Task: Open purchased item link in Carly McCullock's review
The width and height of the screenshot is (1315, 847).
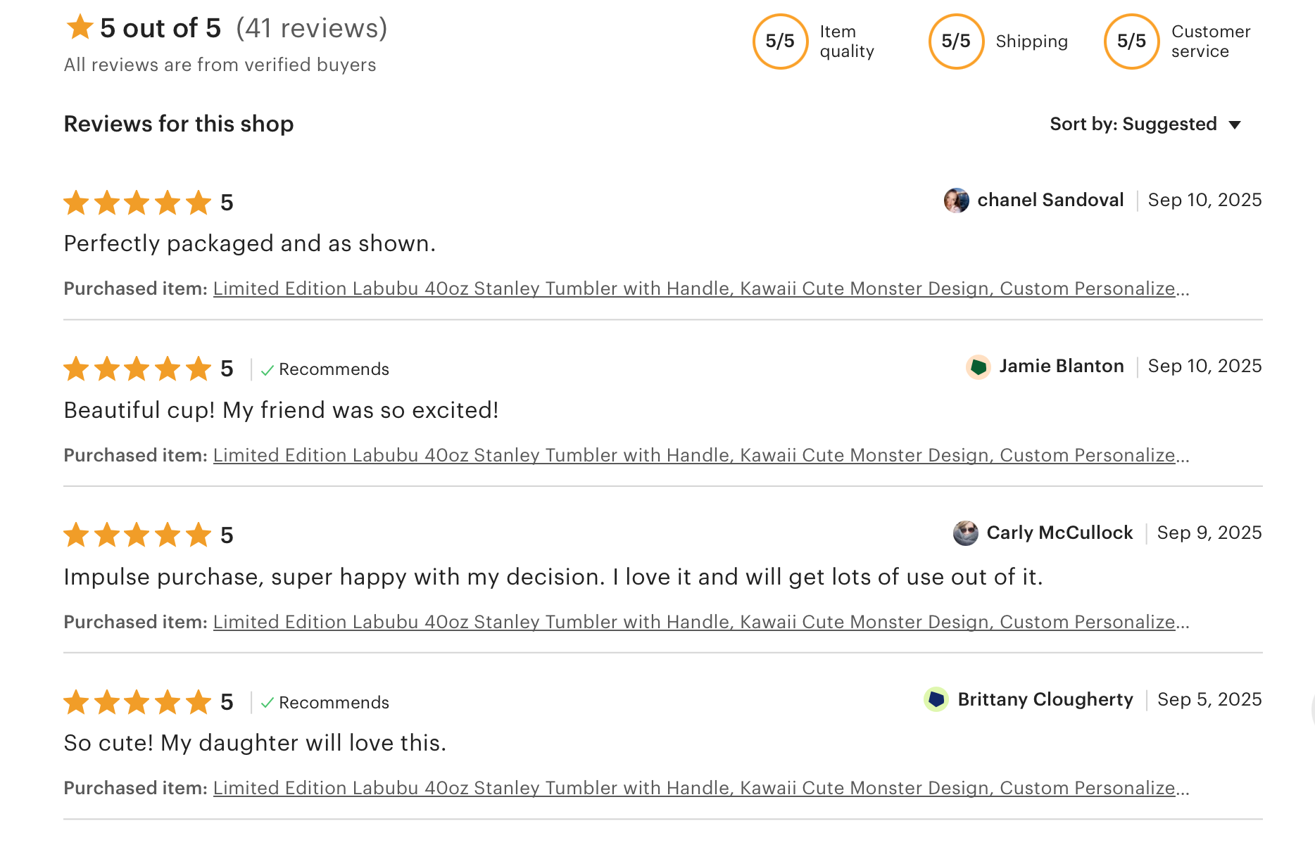Action: point(700,623)
